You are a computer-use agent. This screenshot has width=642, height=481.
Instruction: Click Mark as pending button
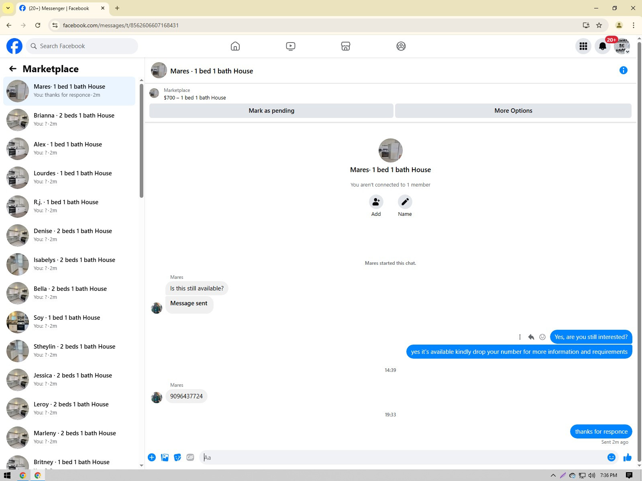pyautogui.click(x=271, y=111)
